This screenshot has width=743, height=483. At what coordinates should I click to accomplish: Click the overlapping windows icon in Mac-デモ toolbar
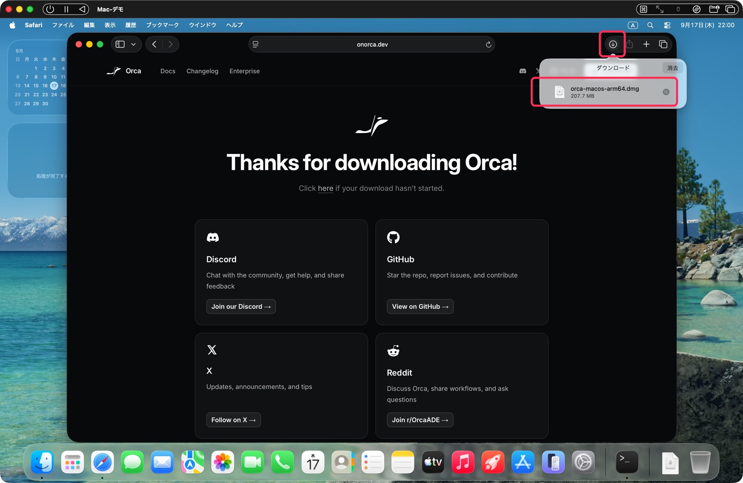[731, 9]
